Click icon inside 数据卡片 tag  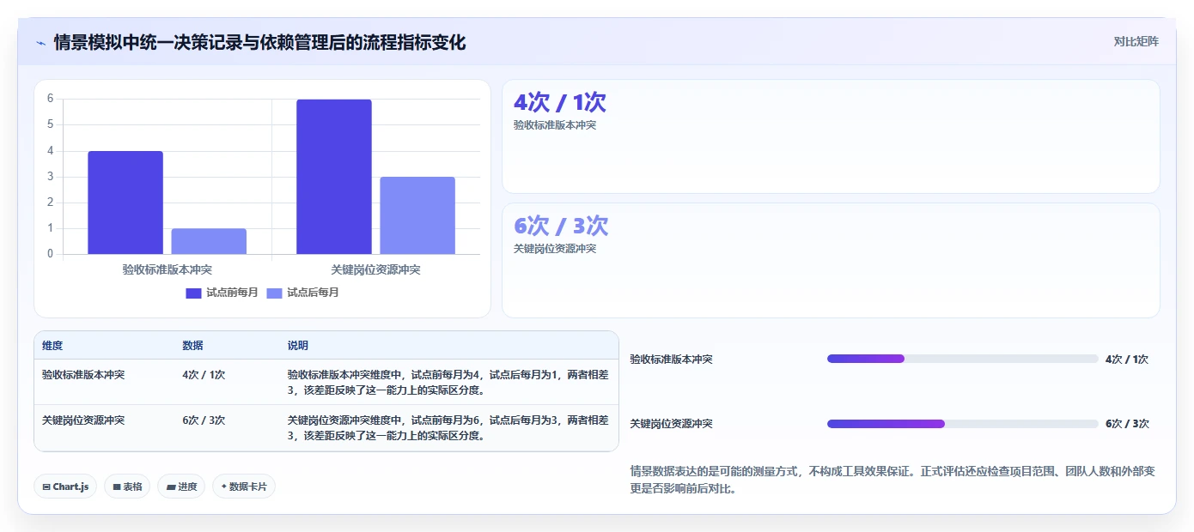[224, 487]
